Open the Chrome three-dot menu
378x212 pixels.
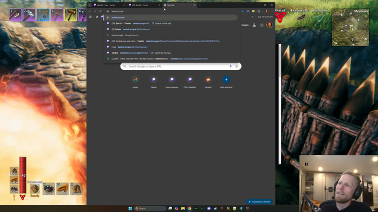(272, 11)
